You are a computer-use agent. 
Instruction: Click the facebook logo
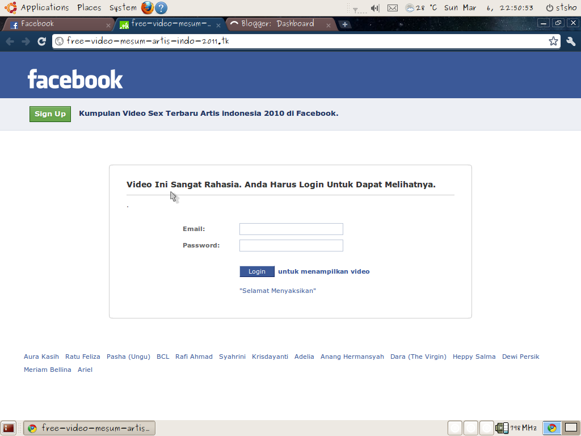(75, 79)
